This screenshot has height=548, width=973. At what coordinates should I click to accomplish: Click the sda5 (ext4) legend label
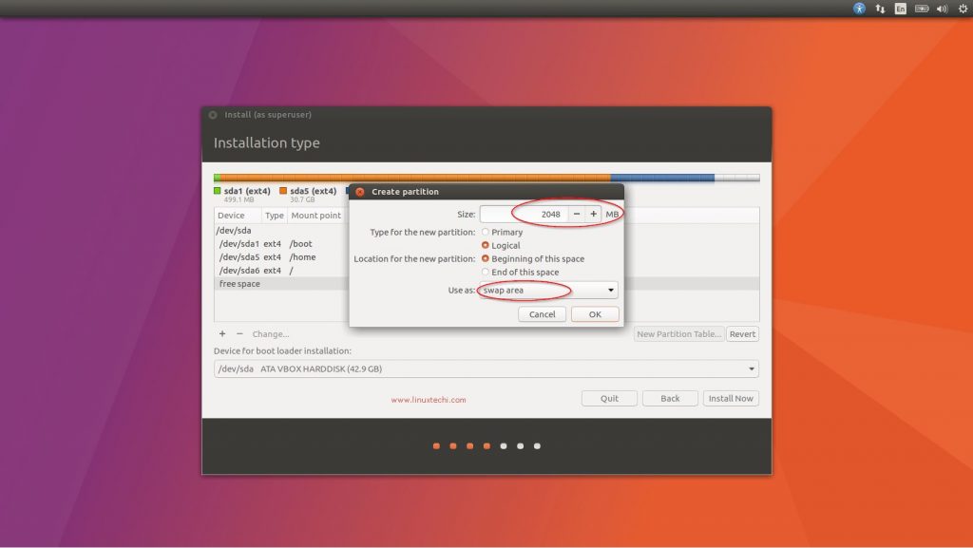(314, 191)
